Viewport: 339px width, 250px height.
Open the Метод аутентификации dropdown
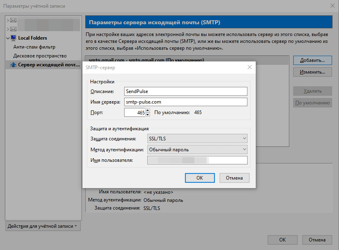tap(197, 150)
